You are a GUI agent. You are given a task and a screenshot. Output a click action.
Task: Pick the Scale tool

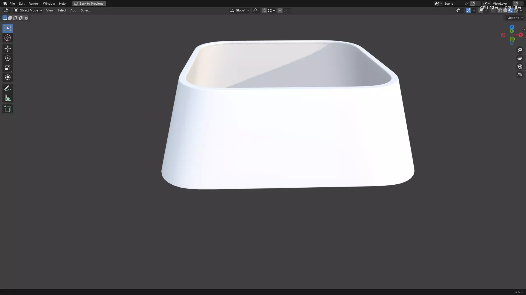coord(8,68)
